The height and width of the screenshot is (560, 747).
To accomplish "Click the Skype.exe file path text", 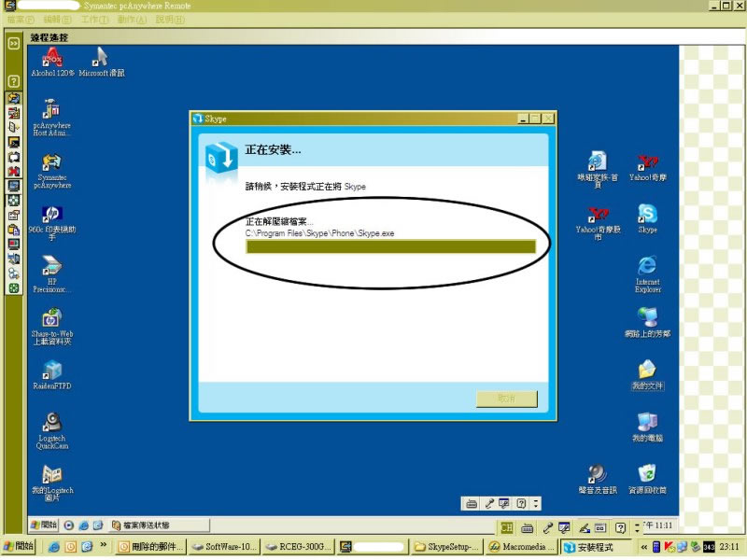I will pos(319,233).
